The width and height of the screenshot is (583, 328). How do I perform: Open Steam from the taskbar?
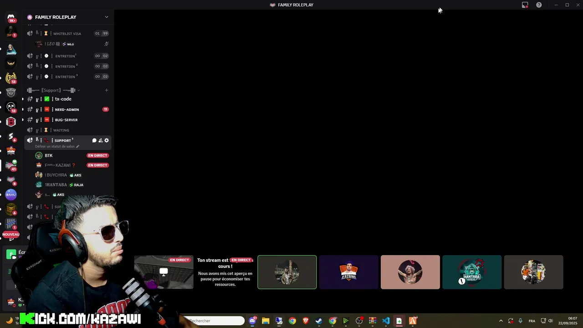(319, 321)
